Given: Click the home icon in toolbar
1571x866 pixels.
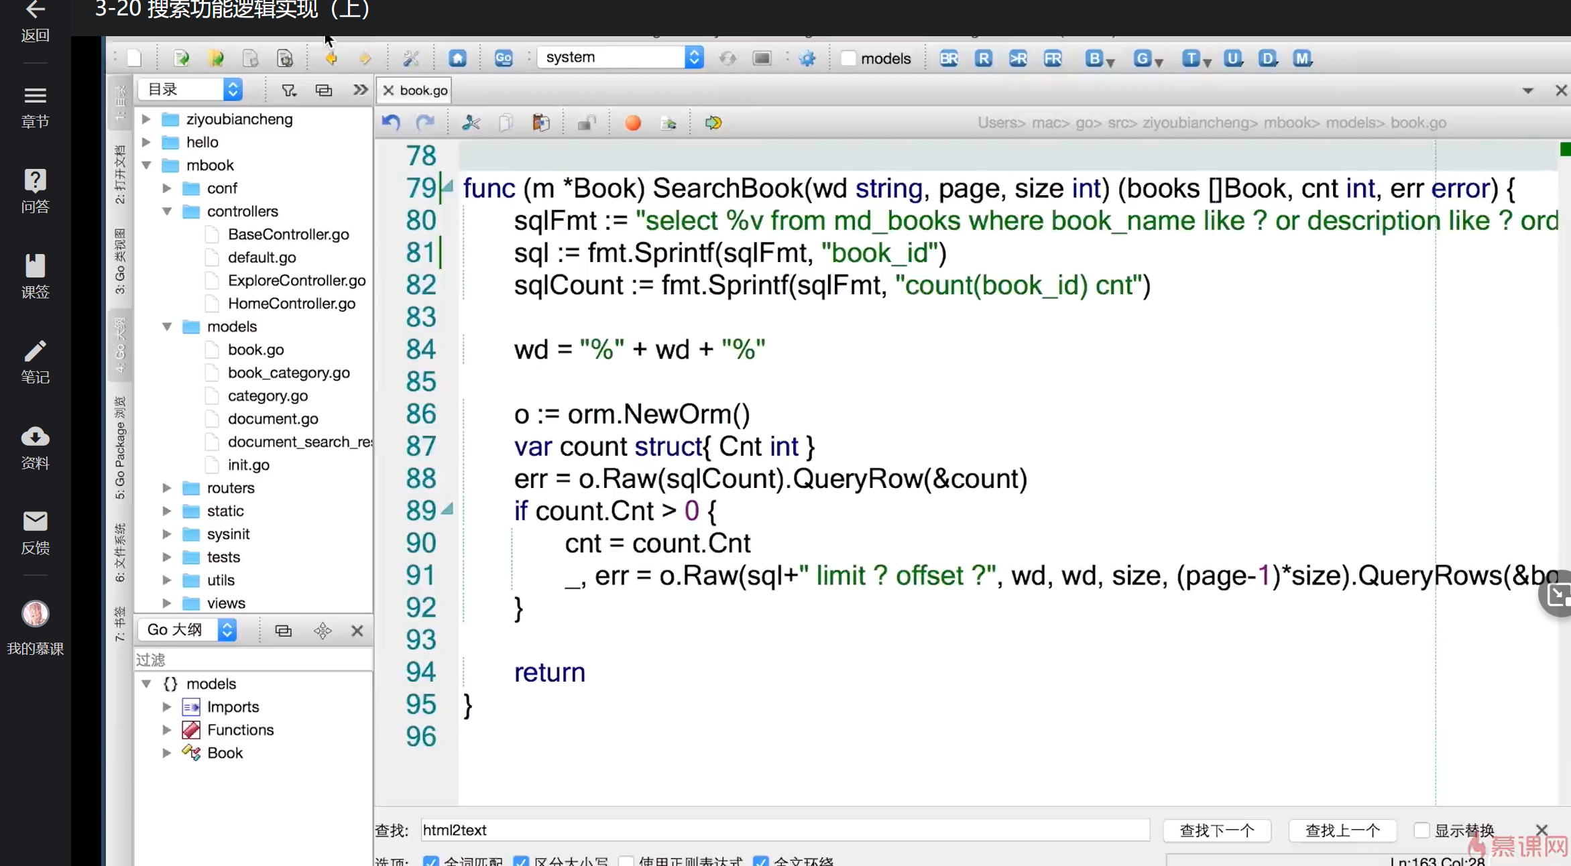Looking at the screenshot, I should (x=457, y=58).
